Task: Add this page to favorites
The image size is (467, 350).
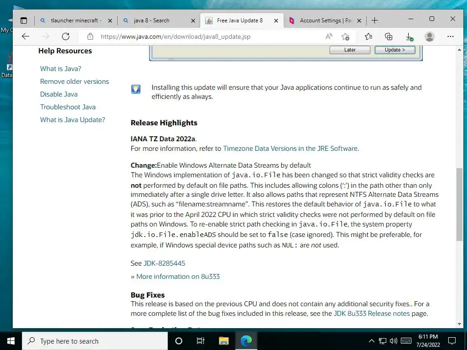Action: pos(346,36)
